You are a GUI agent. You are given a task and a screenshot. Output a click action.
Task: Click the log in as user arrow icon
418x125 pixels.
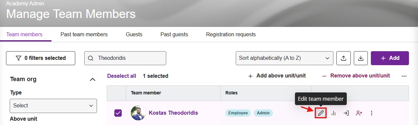(x=346, y=113)
